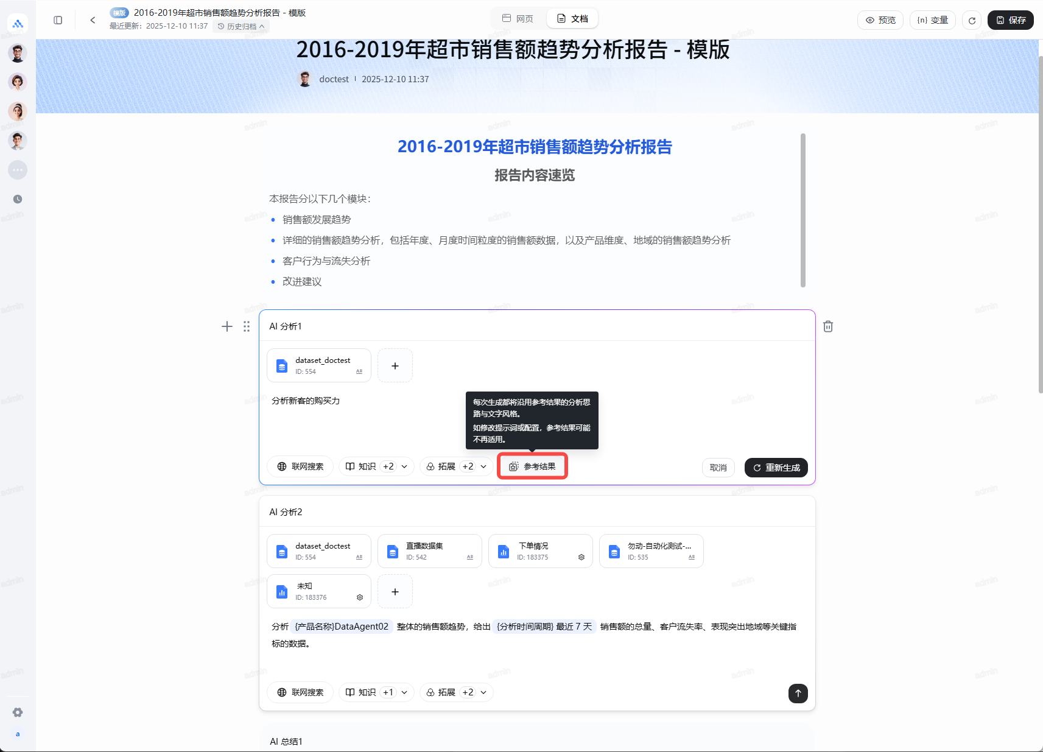The image size is (1043, 752).
Task: Switch to the 网页 tab
Action: pyautogui.click(x=518, y=19)
